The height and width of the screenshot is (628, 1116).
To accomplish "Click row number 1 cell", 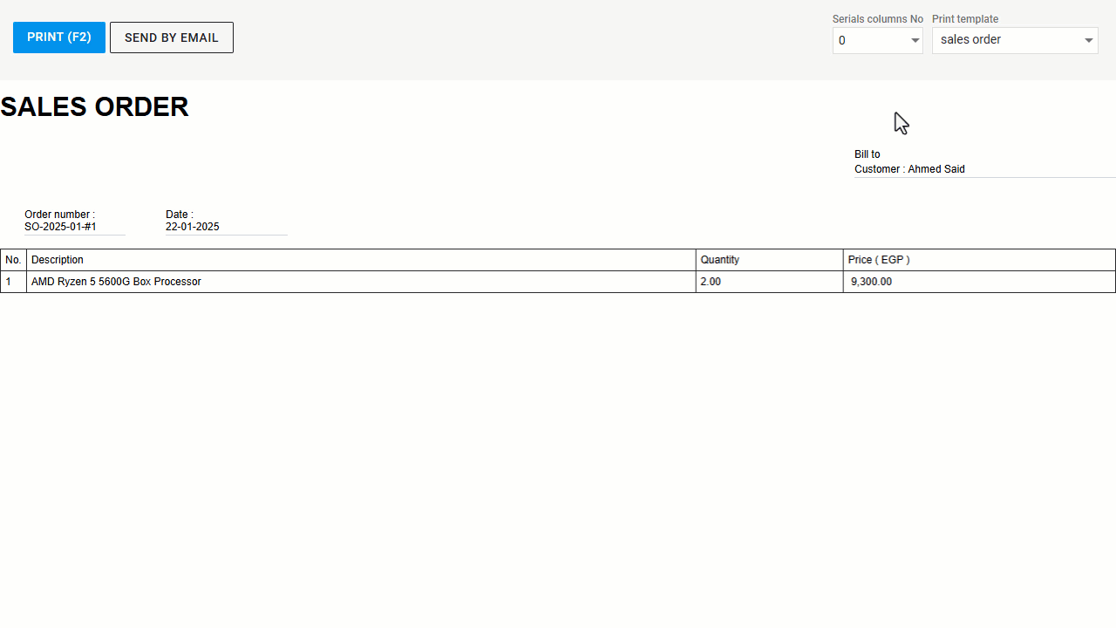I will (13, 282).
